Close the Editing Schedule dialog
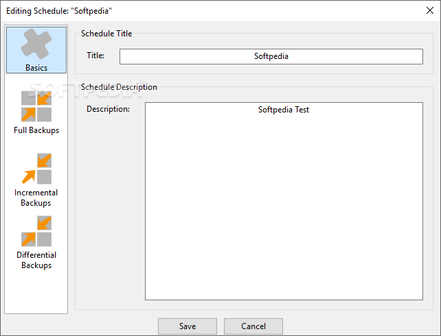This screenshot has width=441, height=336. 430,11
